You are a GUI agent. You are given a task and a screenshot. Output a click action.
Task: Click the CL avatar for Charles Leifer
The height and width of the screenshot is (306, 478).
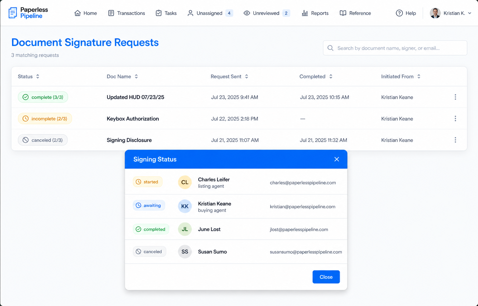pyautogui.click(x=185, y=182)
